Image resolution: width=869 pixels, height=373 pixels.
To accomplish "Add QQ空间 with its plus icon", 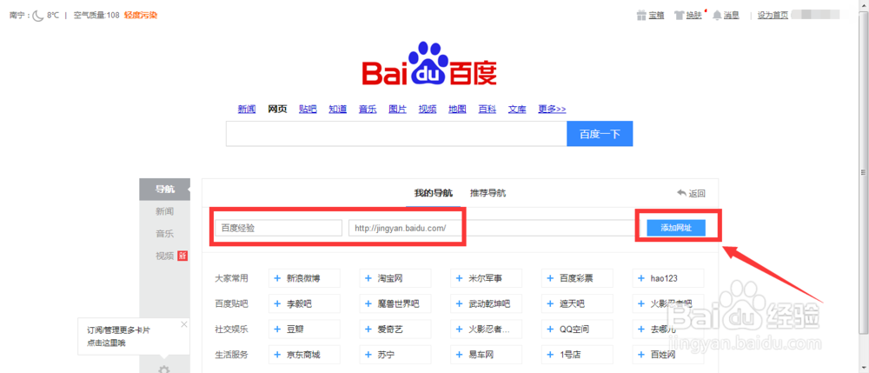I will (x=550, y=330).
